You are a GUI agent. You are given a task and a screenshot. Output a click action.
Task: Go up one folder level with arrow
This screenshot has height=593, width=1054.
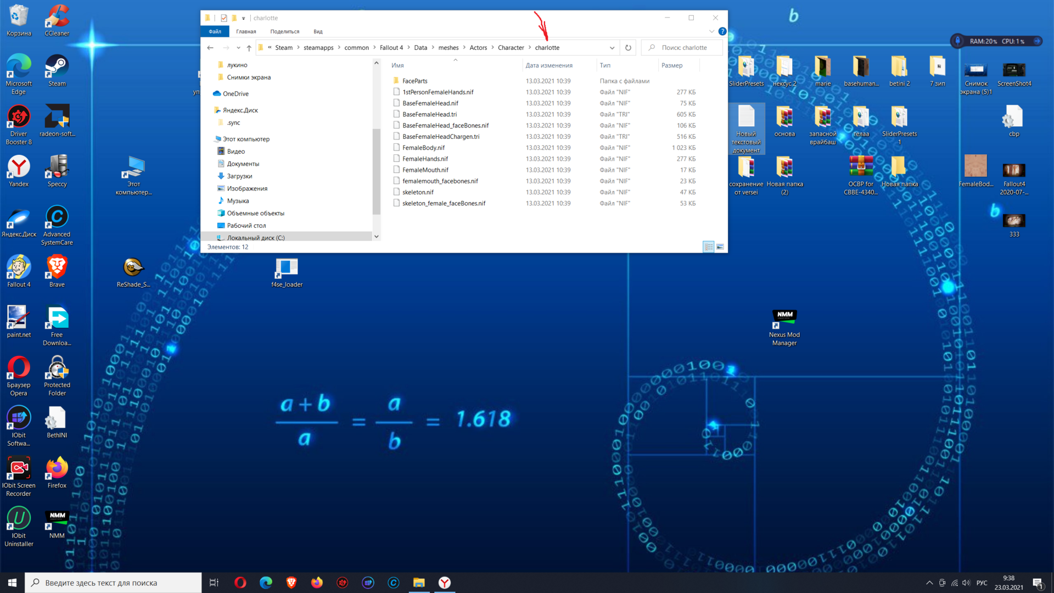point(249,48)
